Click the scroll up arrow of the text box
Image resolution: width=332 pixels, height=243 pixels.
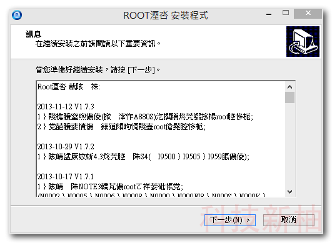point(290,87)
